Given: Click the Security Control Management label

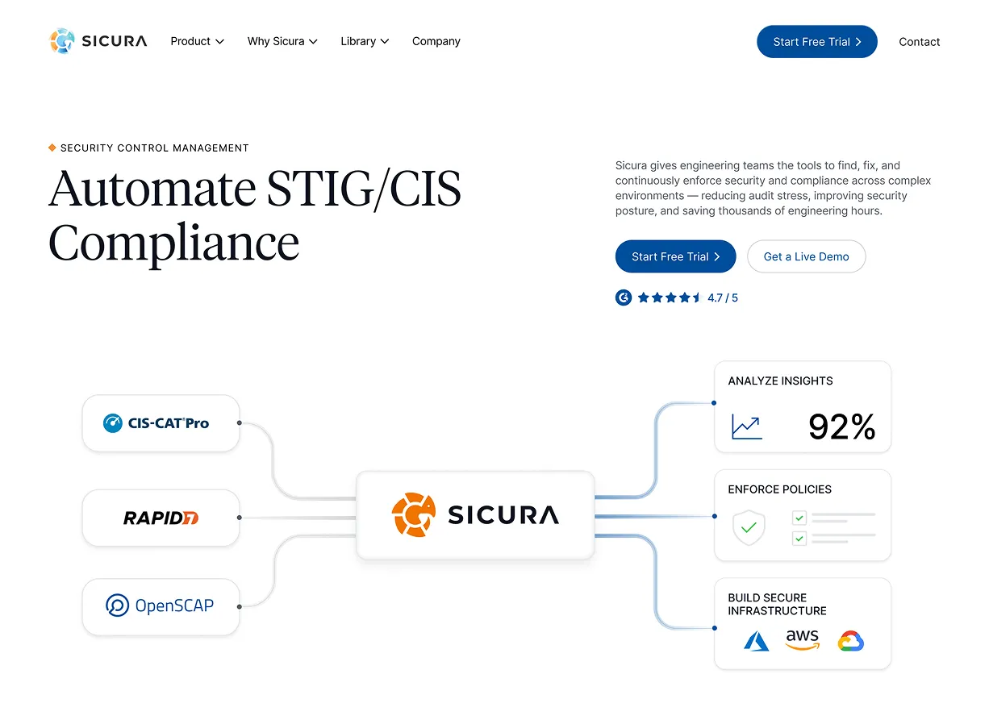Looking at the screenshot, I should click(155, 148).
